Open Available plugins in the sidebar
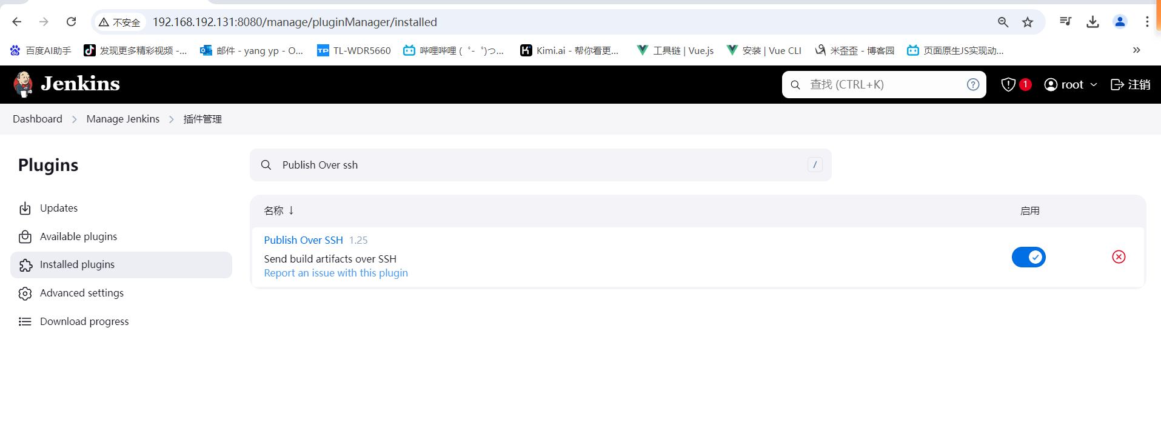Screen dimensions: 1161x422 click(x=121, y=236)
